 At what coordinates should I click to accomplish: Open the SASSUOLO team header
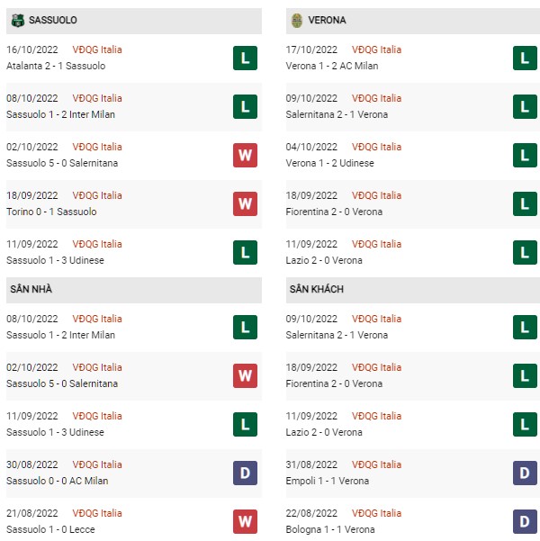click(134, 21)
